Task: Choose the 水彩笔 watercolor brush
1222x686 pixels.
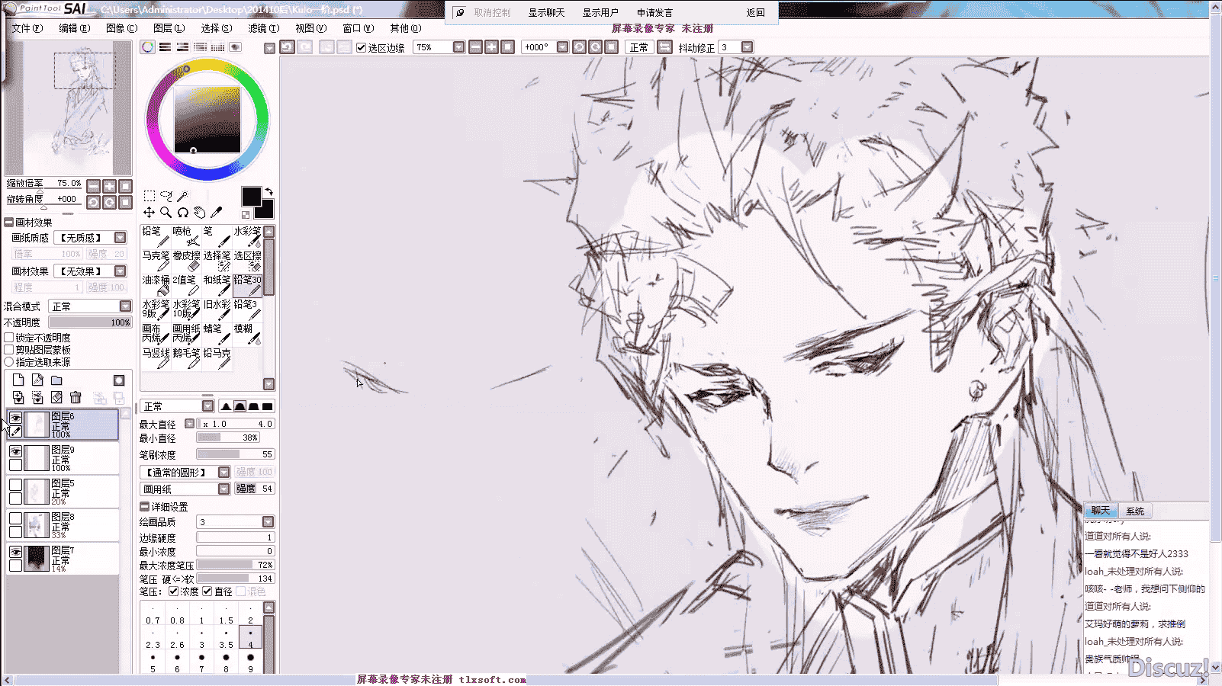Action: pos(247,236)
